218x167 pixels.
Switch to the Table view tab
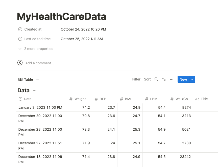26,79
